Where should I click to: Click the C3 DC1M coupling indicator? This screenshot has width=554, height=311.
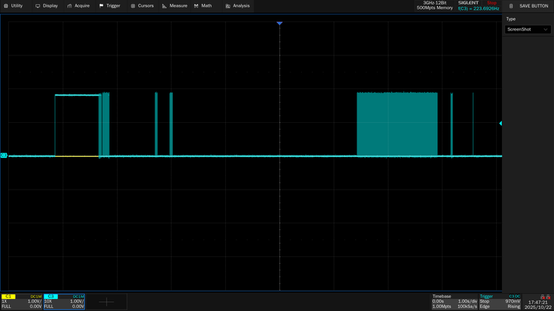[78, 297]
